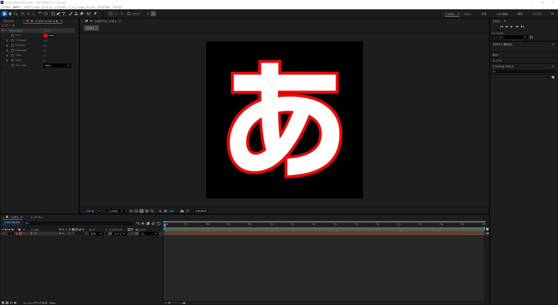Switch to the プロジェクト panel tab
Screen dimensions: 558x305
(8, 21)
